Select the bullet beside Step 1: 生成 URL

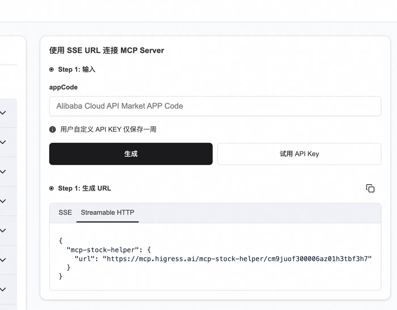[x=51, y=188]
